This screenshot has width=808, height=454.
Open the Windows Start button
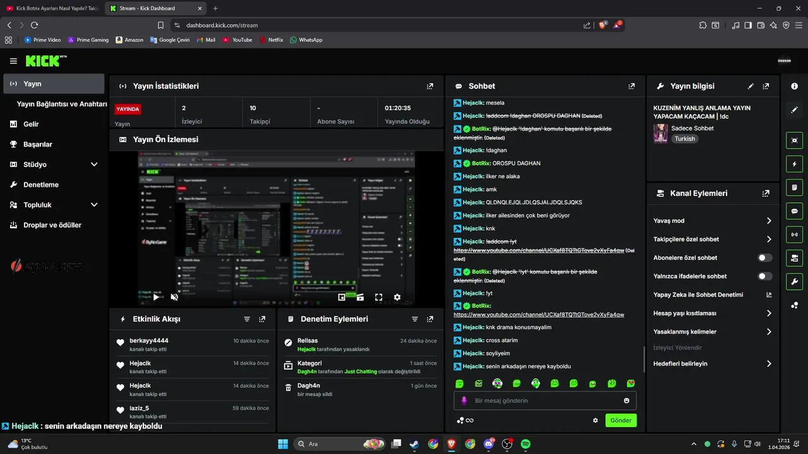coord(283,444)
